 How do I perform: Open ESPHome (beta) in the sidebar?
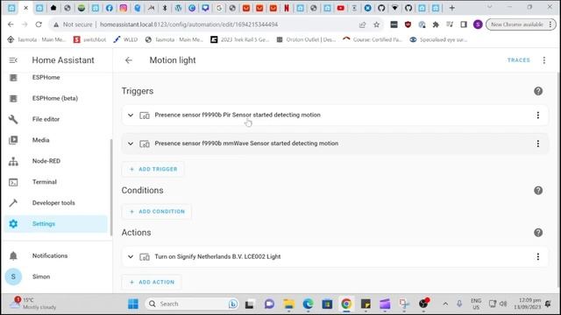(55, 98)
